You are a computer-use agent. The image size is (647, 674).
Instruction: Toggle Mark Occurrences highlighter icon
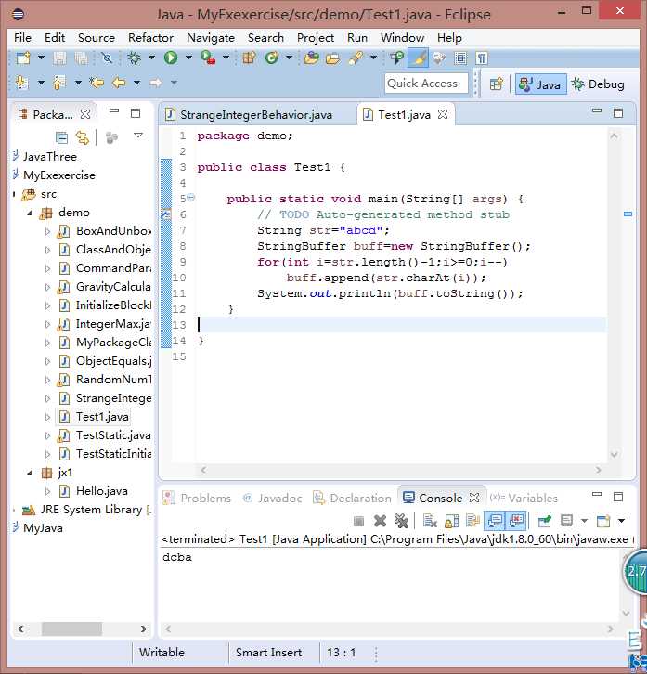(x=419, y=58)
